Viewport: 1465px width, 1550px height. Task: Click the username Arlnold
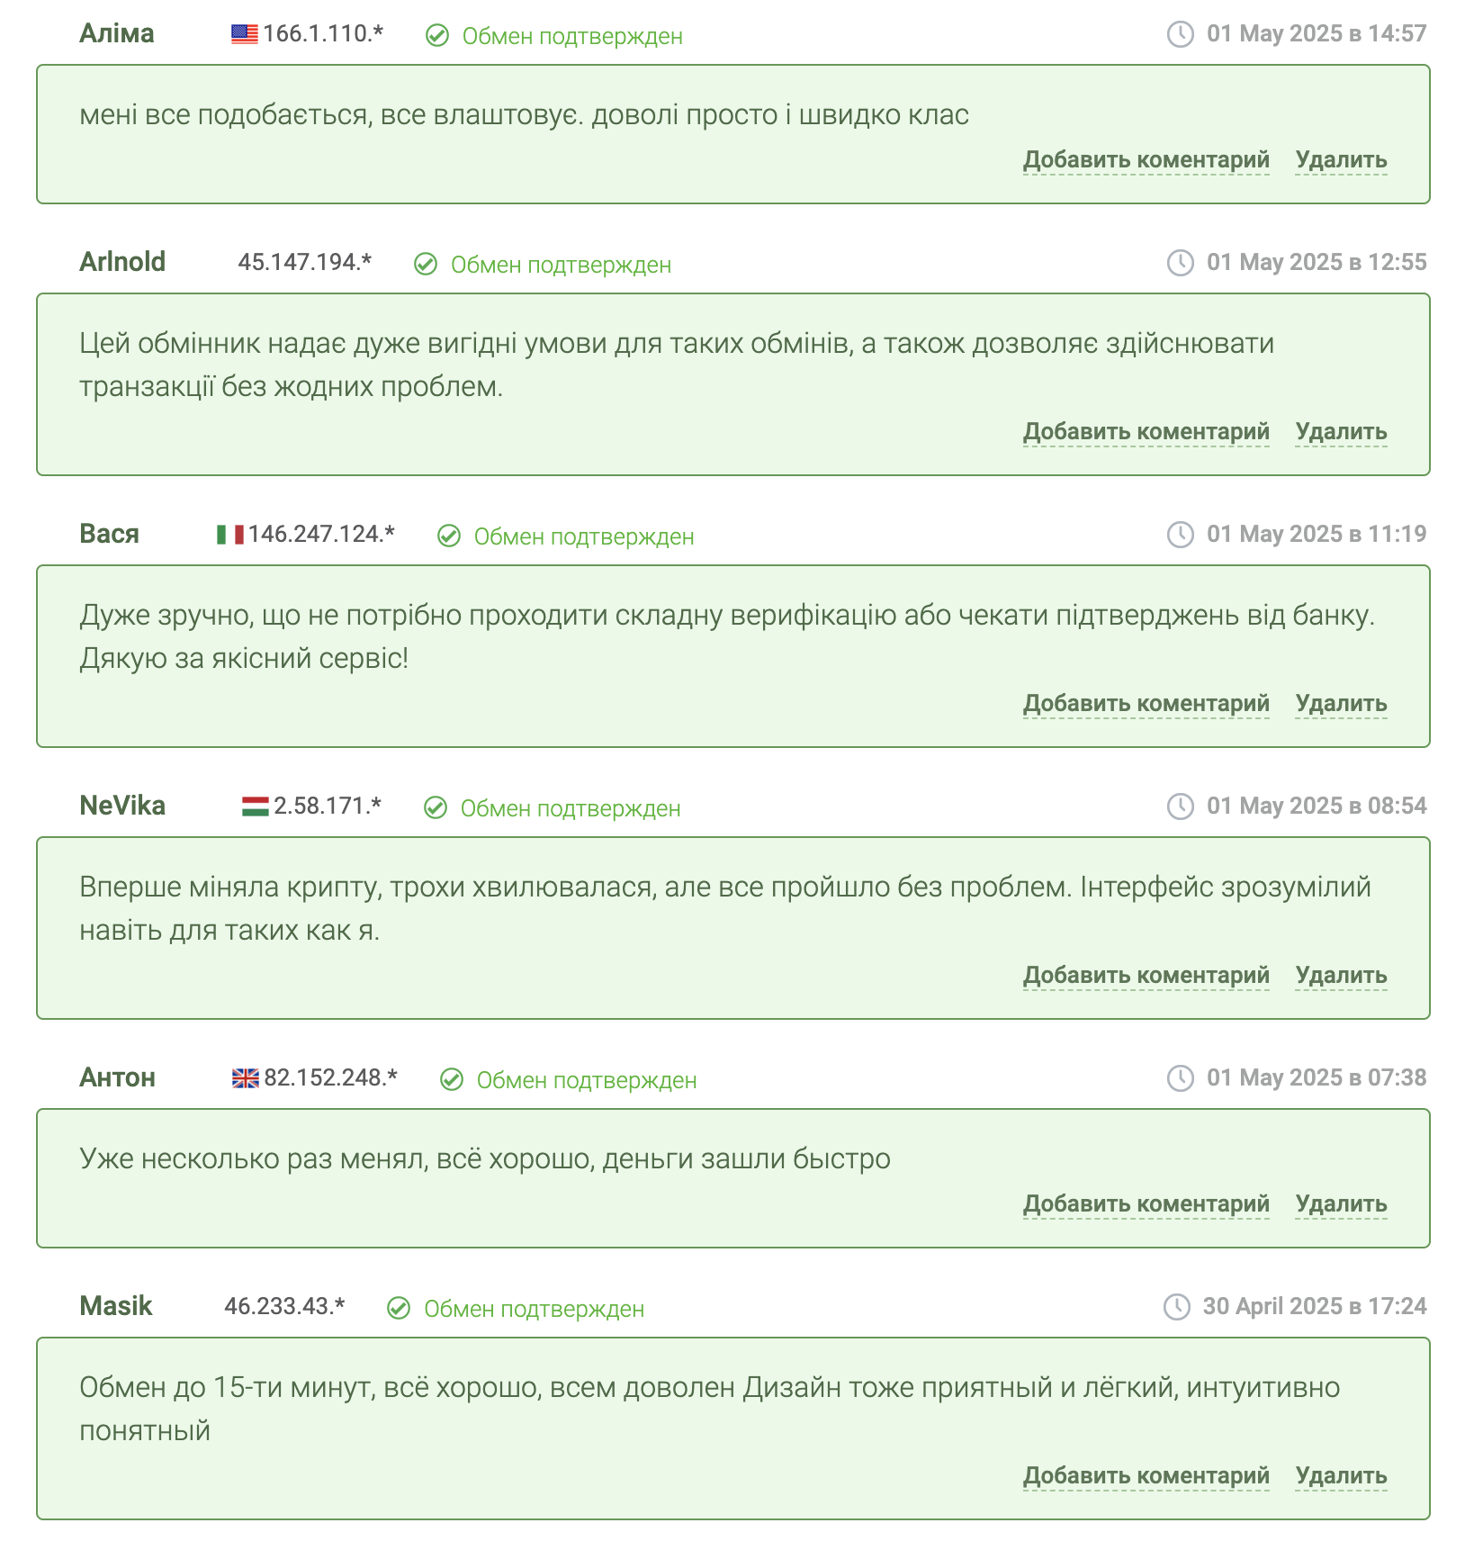[x=122, y=262]
